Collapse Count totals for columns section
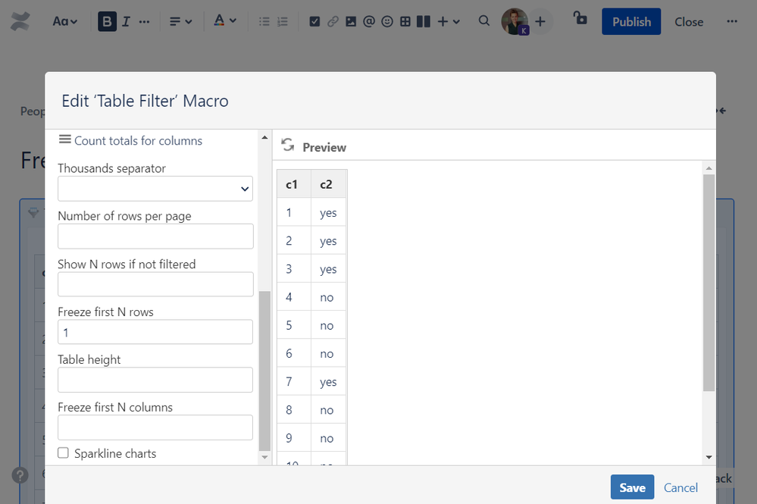This screenshot has width=757, height=504. [130, 140]
